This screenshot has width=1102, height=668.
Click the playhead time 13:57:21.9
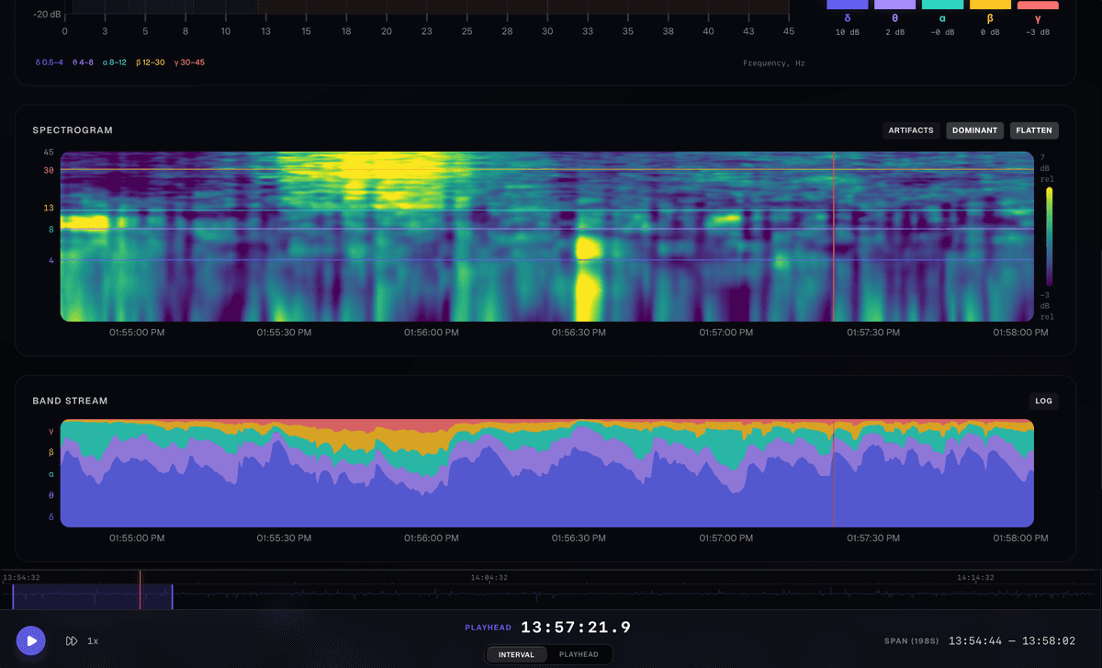point(576,628)
